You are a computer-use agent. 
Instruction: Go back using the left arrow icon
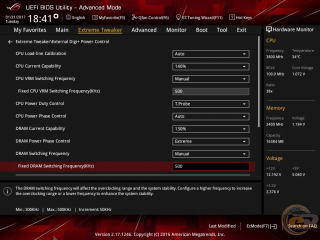click(10, 42)
